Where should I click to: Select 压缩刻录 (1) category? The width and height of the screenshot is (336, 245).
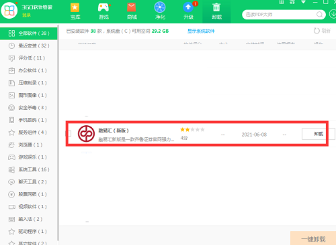pos(29,83)
